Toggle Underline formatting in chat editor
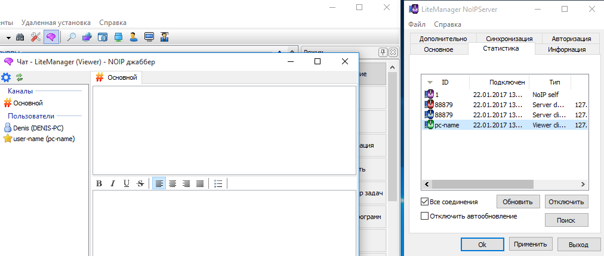Screen dimensions: 604x256 tap(127, 184)
